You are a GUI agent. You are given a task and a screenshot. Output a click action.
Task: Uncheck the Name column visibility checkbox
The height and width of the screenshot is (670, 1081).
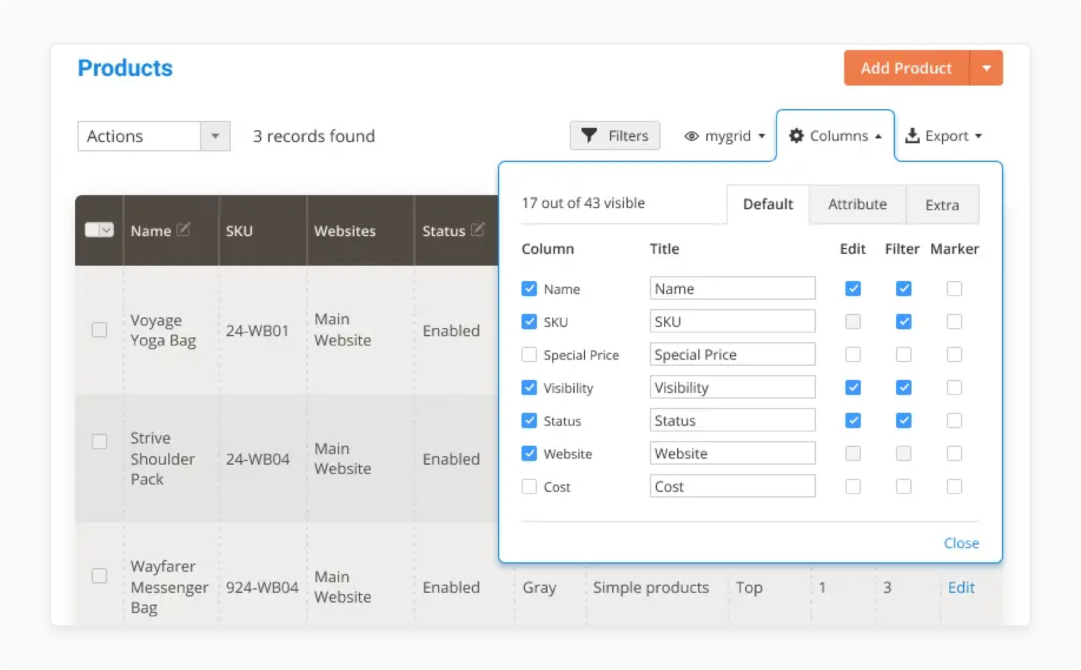pos(529,289)
